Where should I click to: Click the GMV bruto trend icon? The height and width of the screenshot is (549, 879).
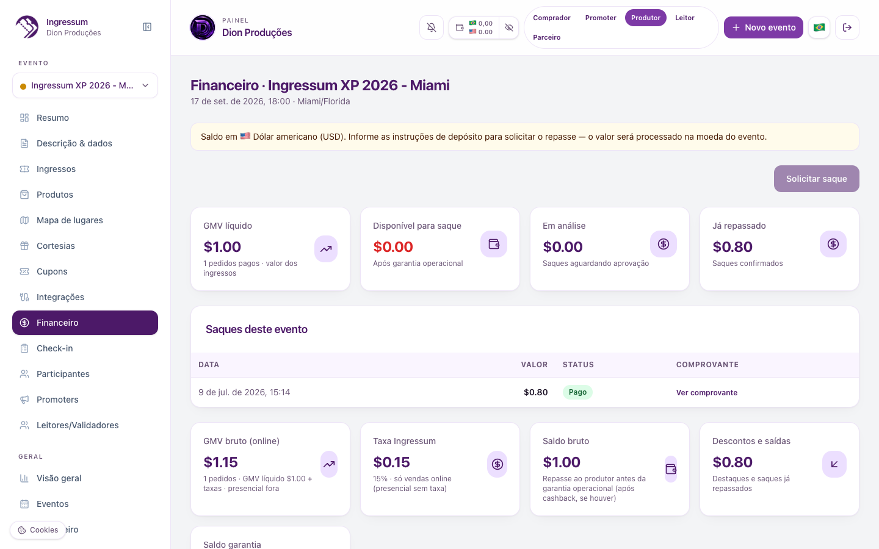click(329, 464)
